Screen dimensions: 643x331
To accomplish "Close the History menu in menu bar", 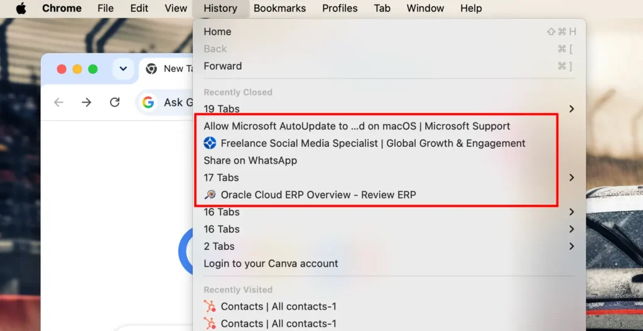I will (220, 8).
